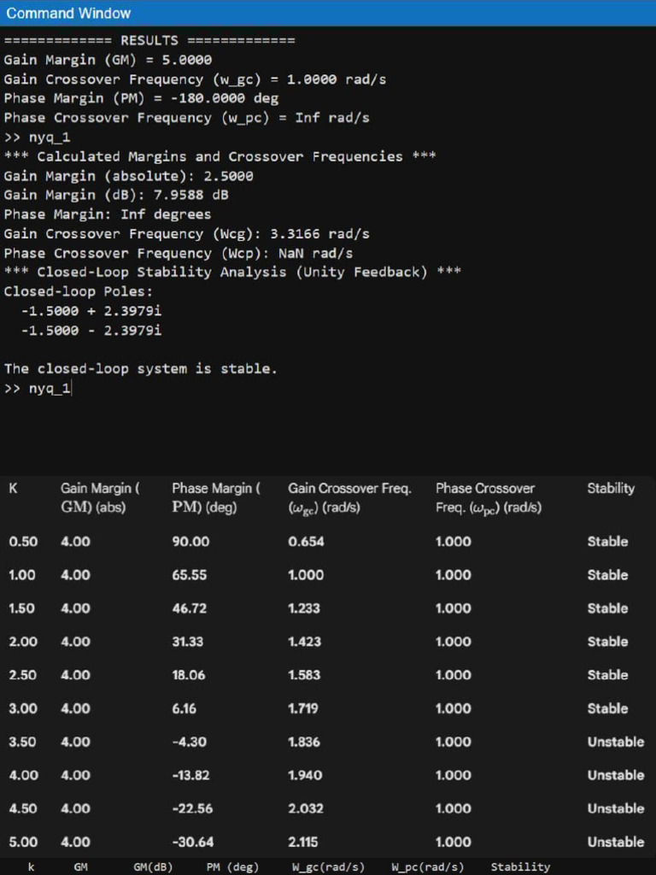Click phase margin value 90.00

coord(190,541)
